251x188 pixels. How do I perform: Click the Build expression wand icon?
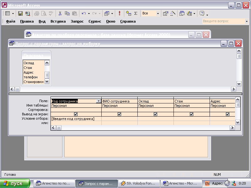tap(173, 13)
